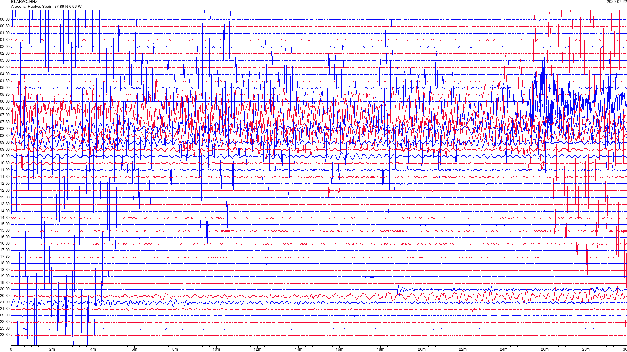Select the 17:00 time row label
This screenshot has height=352, width=627.
point(5,250)
